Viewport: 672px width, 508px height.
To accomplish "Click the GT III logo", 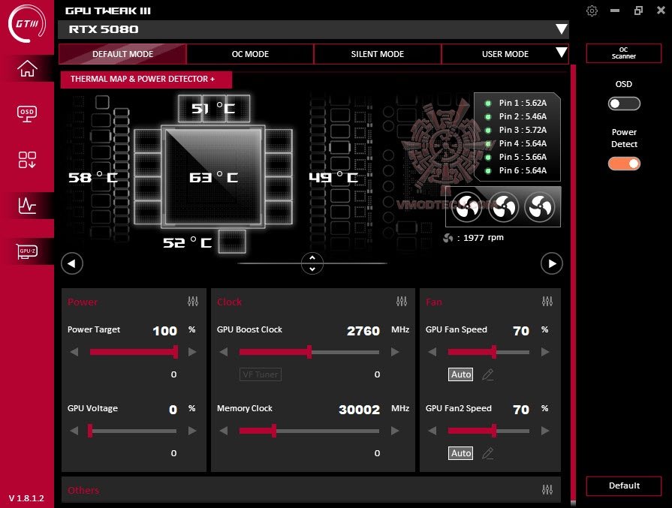I will 26,23.
